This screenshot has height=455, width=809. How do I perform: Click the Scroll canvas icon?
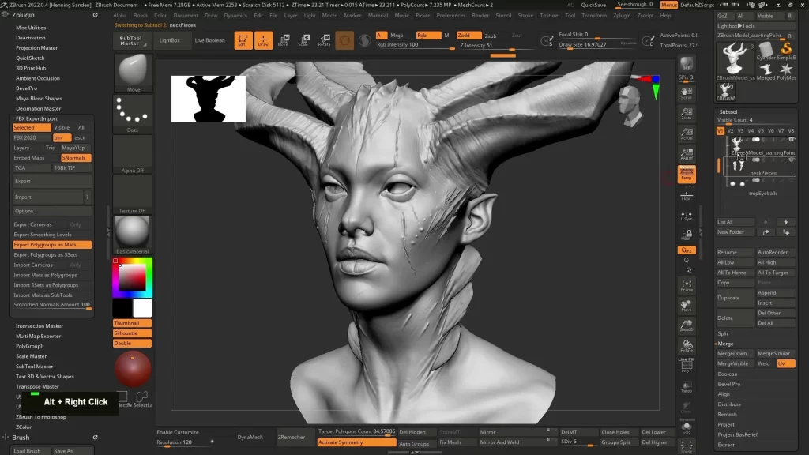pyautogui.click(x=687, y=93)
